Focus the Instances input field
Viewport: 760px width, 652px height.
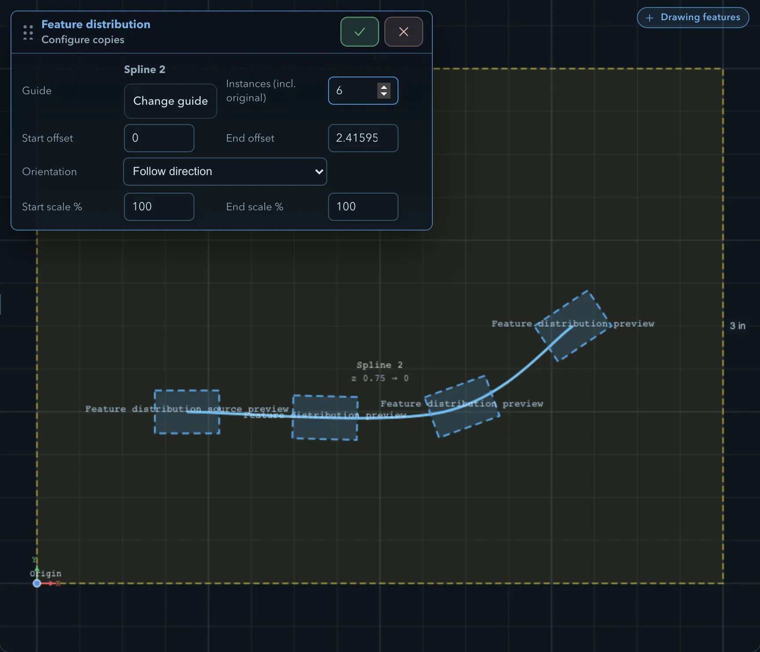(x=363, y=91)
